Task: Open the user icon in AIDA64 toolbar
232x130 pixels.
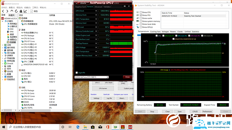Action: tap(21, 11)
